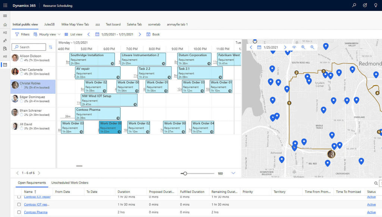
Task: Open the Contoso Pharma requirement link
Action: click(x=35, y=212)
